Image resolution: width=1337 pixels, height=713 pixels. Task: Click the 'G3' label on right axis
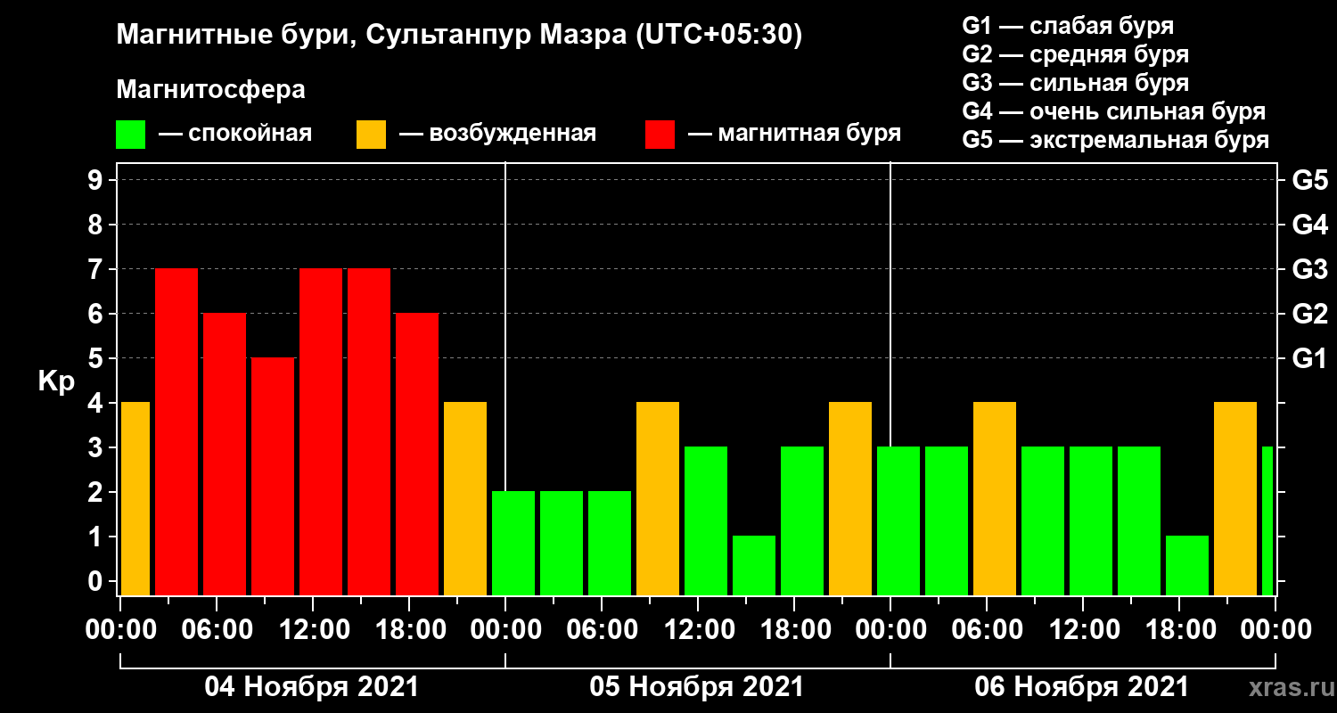1309,270
